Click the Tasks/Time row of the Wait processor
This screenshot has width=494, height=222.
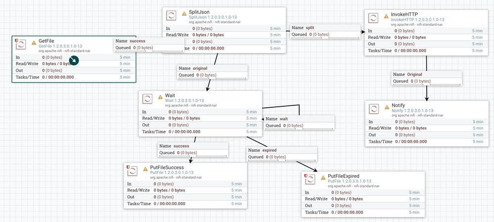(200, 132)
